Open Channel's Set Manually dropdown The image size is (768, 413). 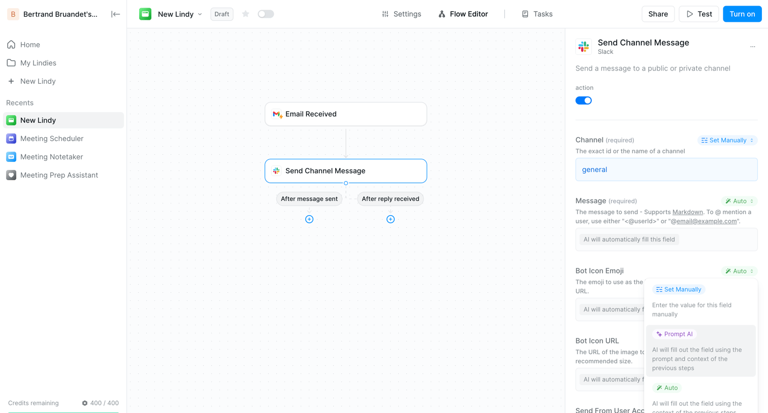tap(727, 140)
